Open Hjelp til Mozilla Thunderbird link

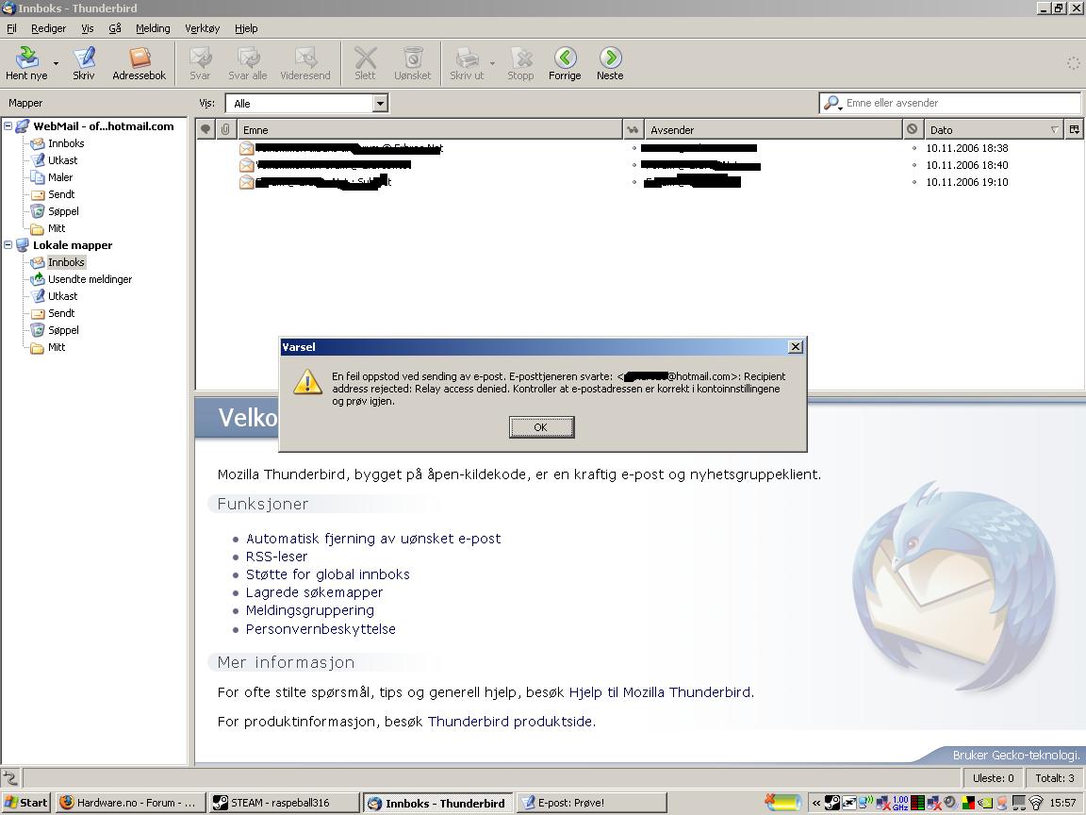pos(659,692)
